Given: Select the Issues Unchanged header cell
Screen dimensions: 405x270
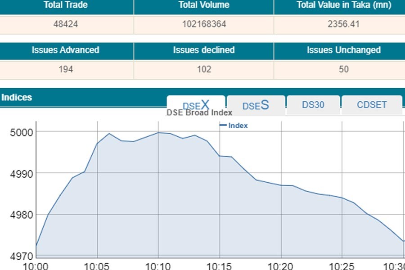Looking at the screenshot, I should click(344, 50).
